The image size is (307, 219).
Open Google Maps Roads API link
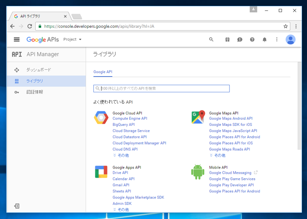(229, 149)
